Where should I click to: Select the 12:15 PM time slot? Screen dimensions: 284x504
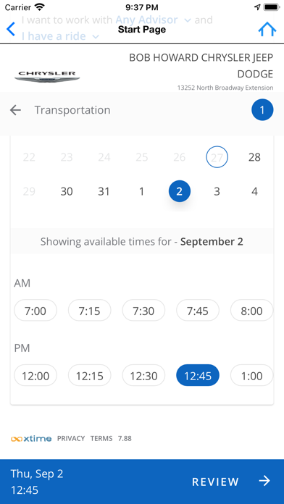89,375
